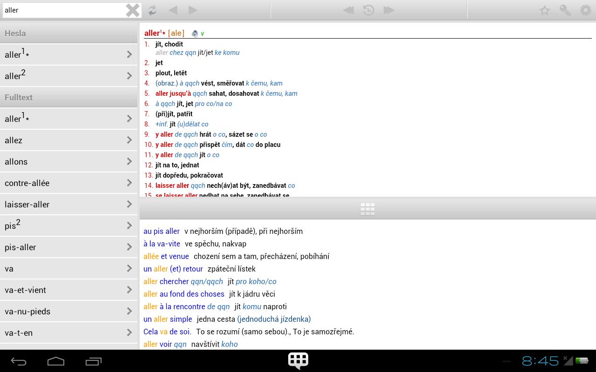Click the Hesla section header
Viewport: 596px width, 372px height.
click(x=68, y=33)
